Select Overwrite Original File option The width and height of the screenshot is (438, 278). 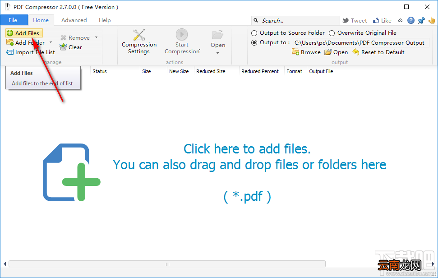click(x=332, y=33)
